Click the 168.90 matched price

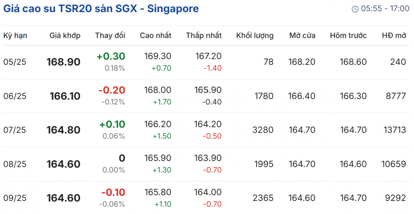[x=63, y=62]
